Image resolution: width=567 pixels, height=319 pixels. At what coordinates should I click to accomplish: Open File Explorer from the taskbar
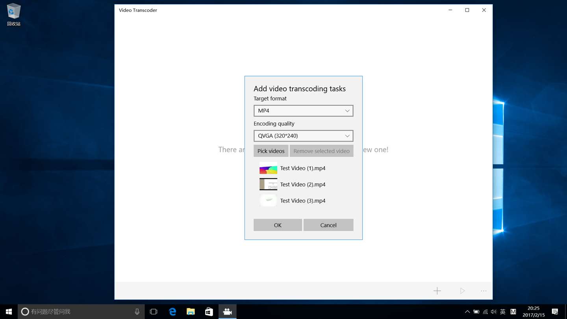click(x=191, y=312)
